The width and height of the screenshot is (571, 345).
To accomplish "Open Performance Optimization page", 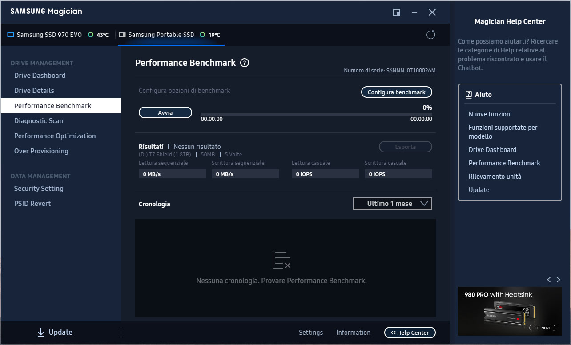I will pyautogui.click(x=55, y=136).
